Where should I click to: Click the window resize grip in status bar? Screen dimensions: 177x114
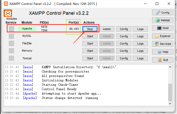coord(173,111)
